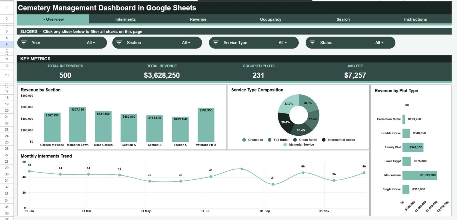Screen dimensions: 457x220
Task: Click the 'Revenue by Plot Type' title
Action: [396, 91]
